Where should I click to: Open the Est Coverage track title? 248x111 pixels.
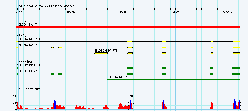pos(28,88)
